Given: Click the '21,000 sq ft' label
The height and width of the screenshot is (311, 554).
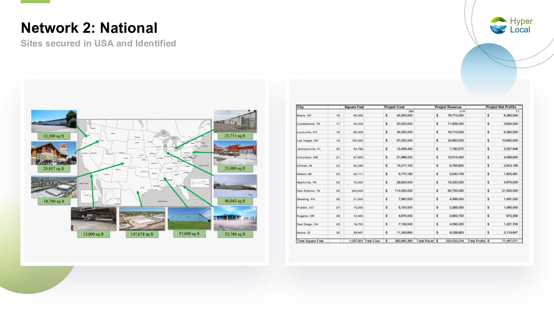Looking at the screenshot, I should (235, 168).
